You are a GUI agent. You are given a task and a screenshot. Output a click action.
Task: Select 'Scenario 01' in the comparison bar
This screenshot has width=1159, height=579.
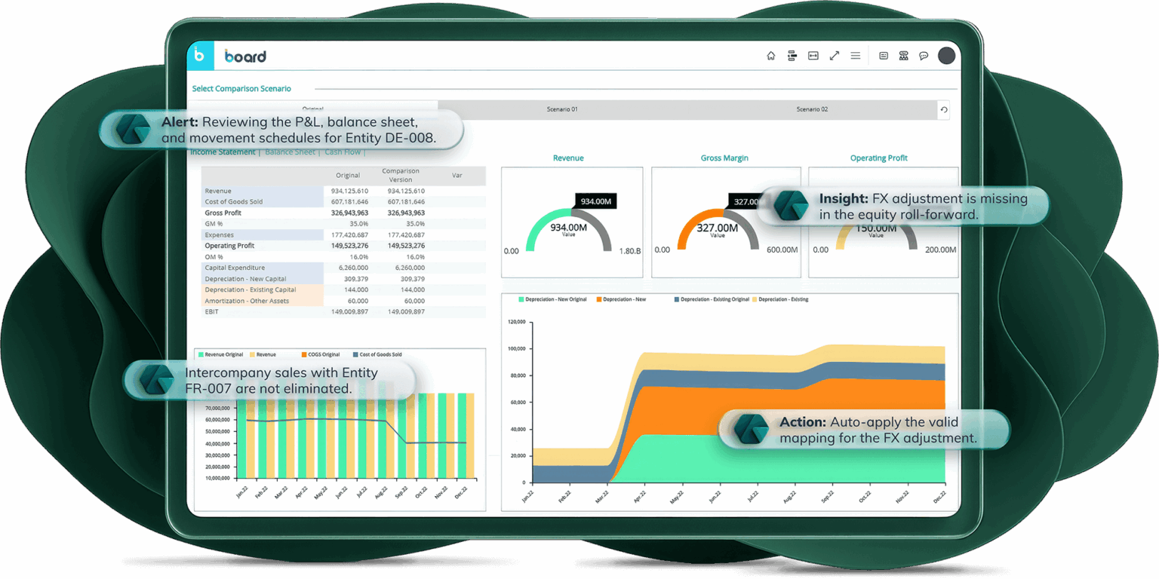561,109
